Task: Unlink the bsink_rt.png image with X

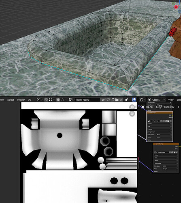Action: coord(121,100)
